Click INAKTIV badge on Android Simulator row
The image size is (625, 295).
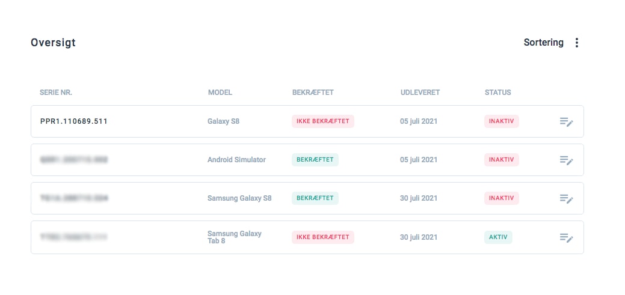point(501,160)
